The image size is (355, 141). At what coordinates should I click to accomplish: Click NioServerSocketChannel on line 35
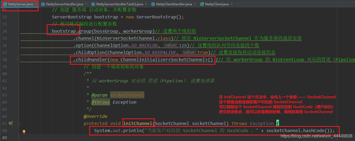(126, 38)
